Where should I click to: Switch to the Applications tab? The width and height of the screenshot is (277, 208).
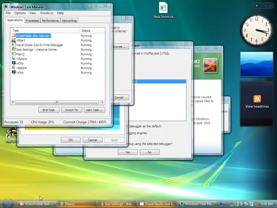[x=15, y=20]
